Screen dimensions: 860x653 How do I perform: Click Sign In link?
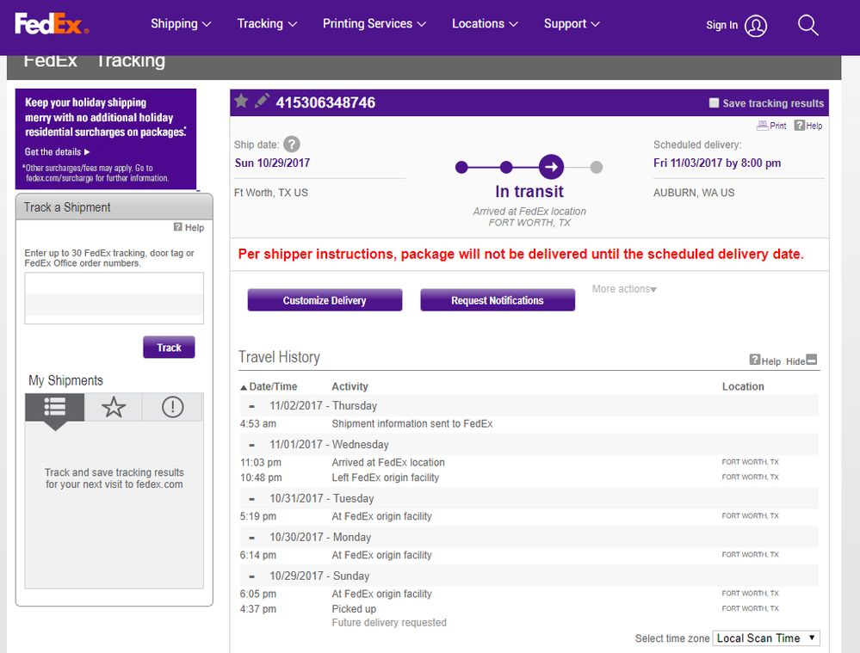[721, 25]
